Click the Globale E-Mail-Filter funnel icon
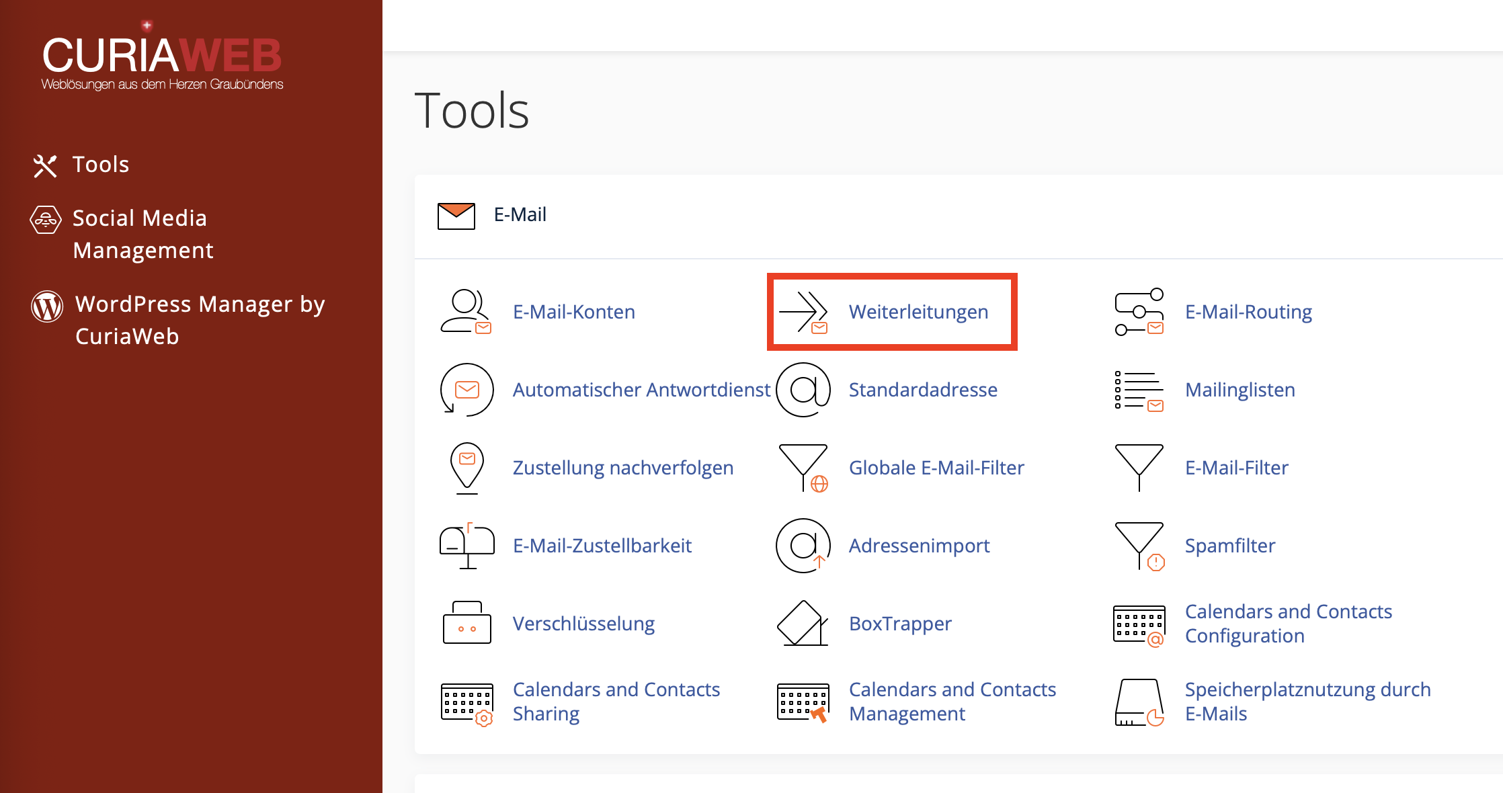This screenshot has width=1503, height=793. pyautogui.click(x=803, y=468)
